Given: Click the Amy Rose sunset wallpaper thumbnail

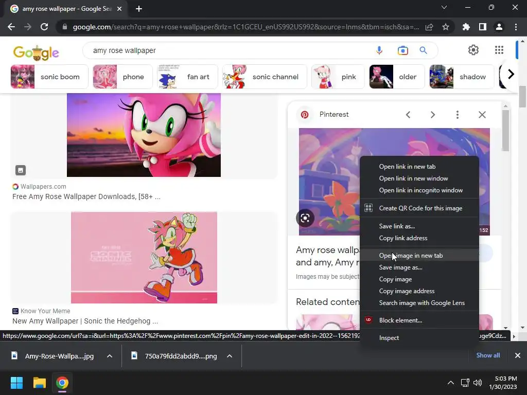Looking at the screenshot, I should pos(144,135).
